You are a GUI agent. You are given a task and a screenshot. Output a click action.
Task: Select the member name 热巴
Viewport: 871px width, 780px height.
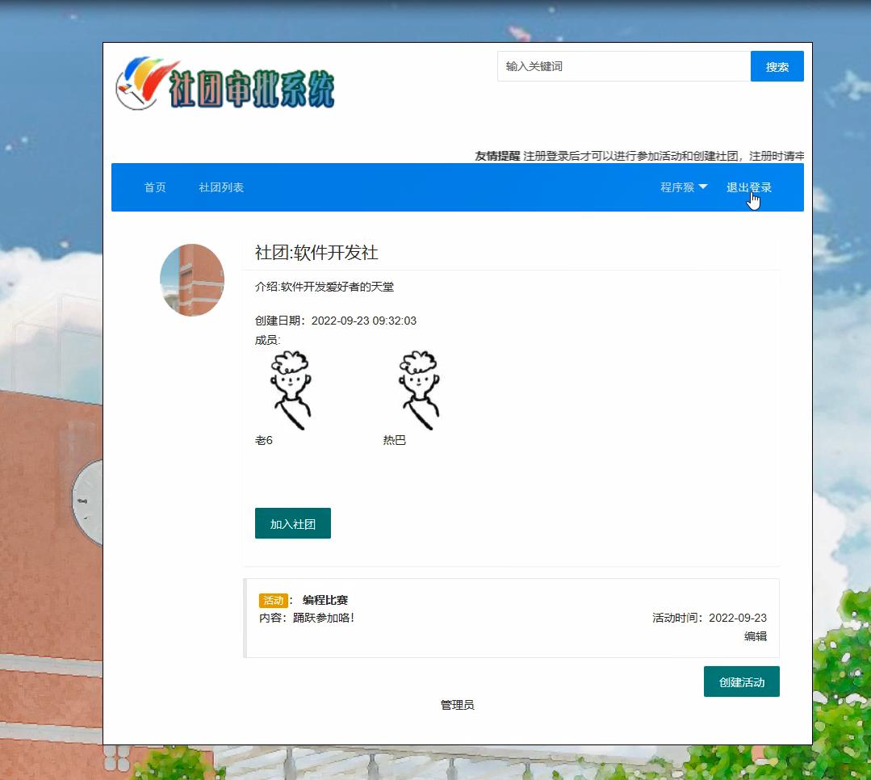coord(395,440)
